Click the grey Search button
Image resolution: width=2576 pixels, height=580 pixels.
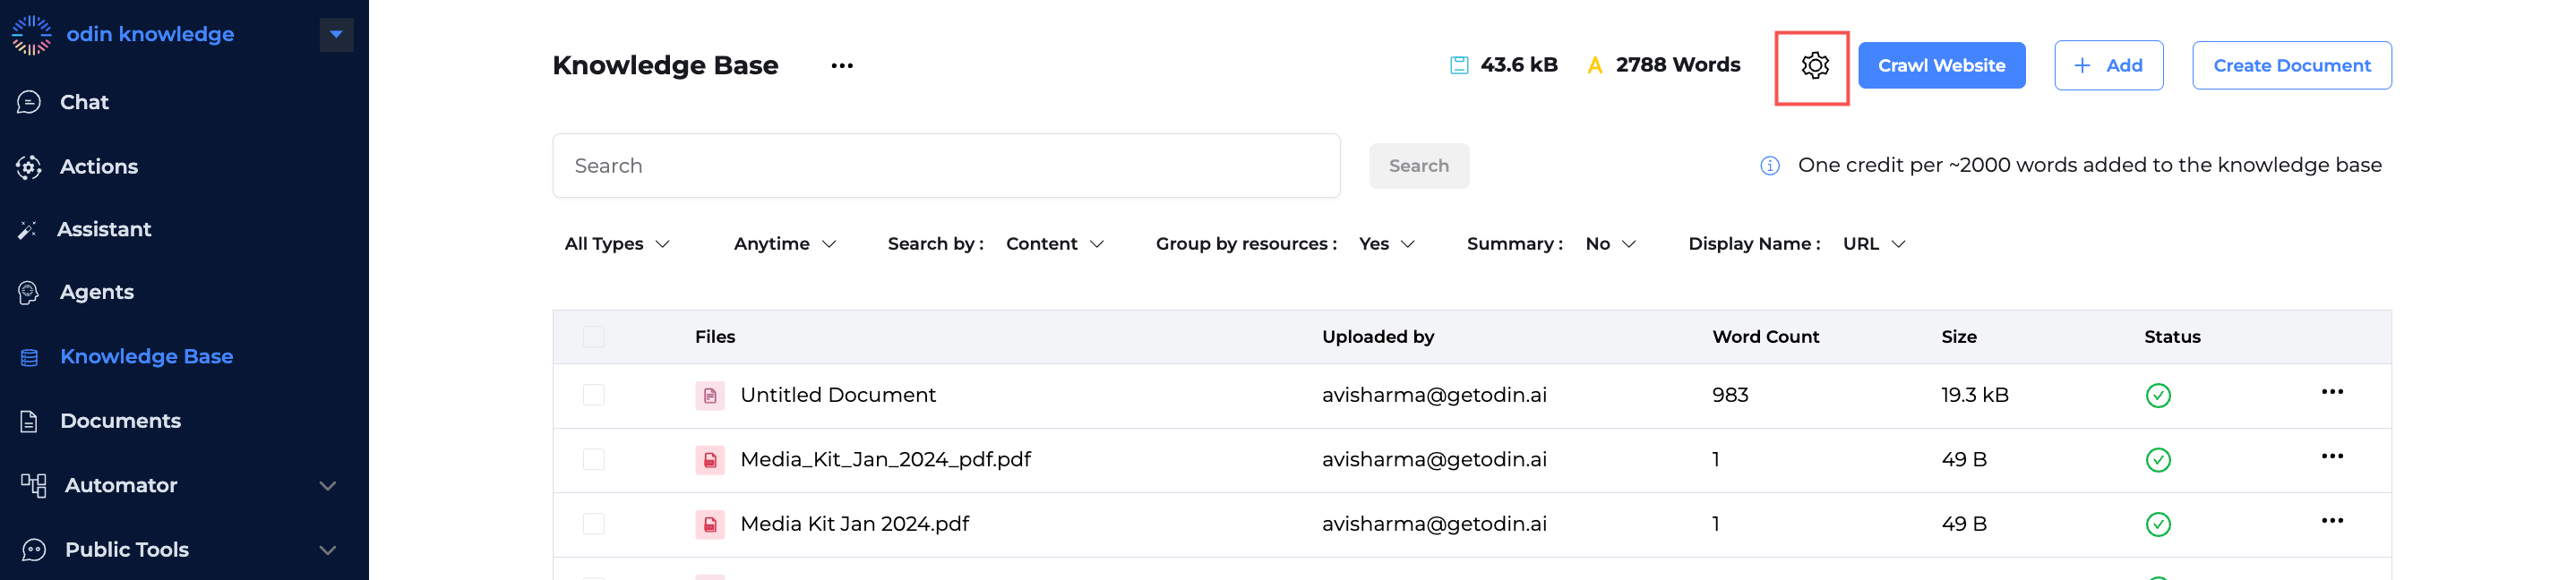(x=1418, y=166)
